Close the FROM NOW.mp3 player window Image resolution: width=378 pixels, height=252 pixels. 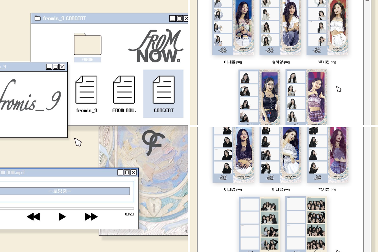[134, 172]
